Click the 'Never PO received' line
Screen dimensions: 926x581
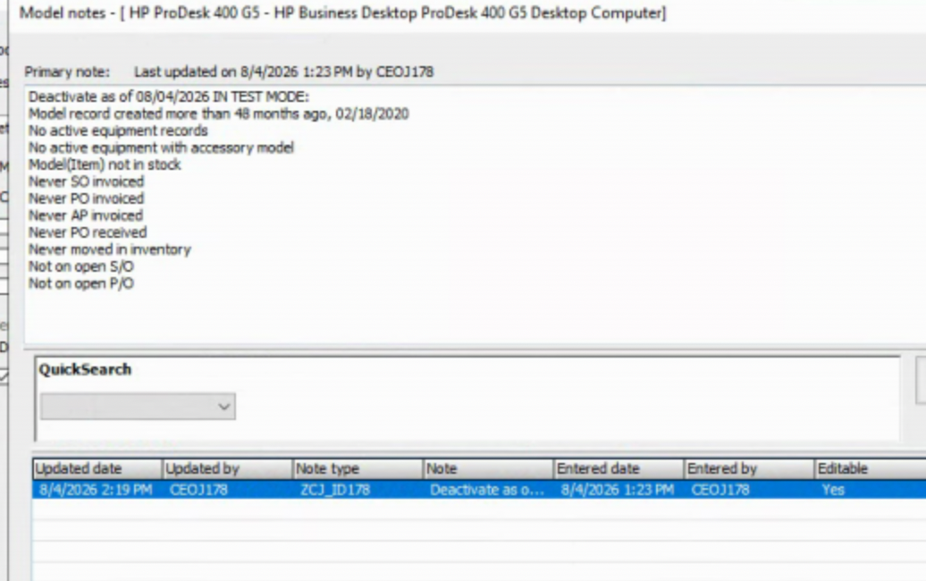click(88, 232)
